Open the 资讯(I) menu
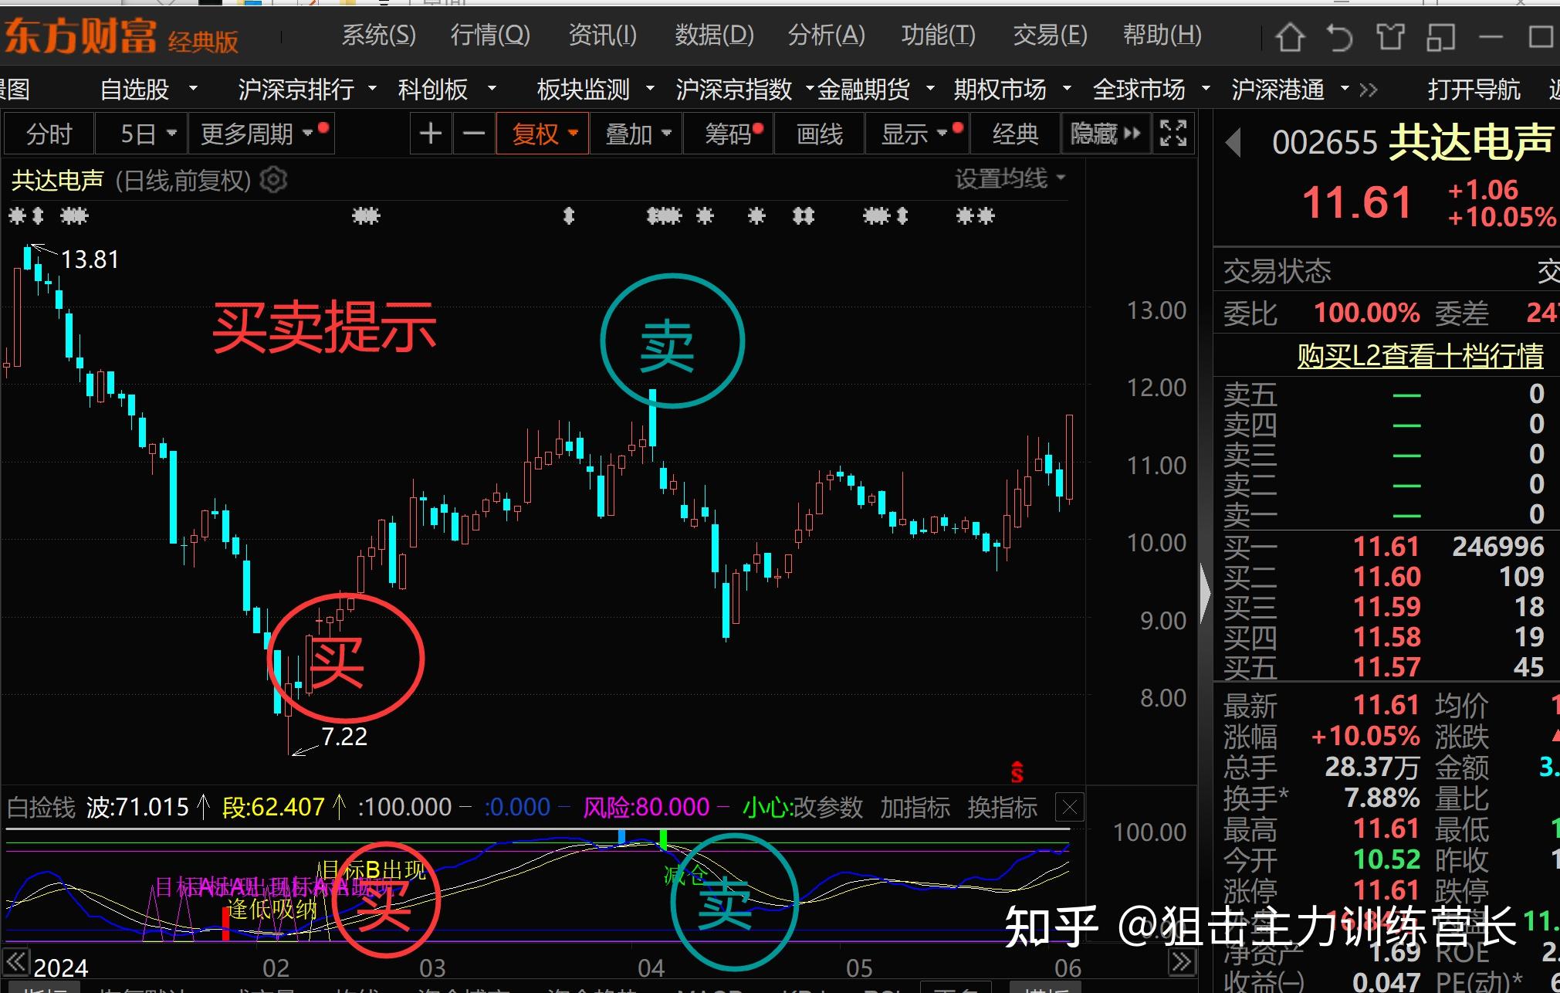This screenshot has width=1560, height=993. [x=602, y=35]
